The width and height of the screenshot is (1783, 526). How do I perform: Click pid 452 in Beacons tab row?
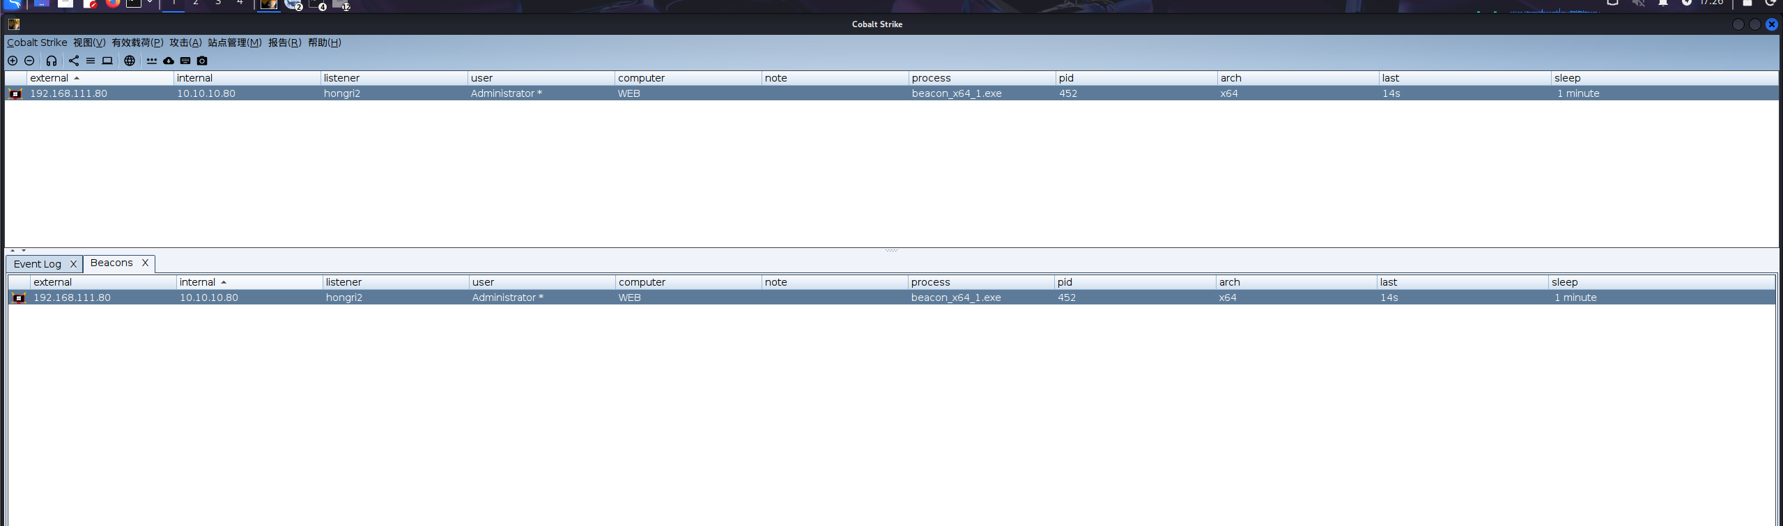click(x=1067, y=297)
